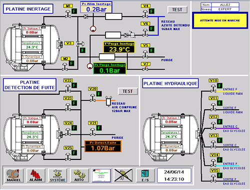Viewport: 250px width, 190px height.
Task: Click the V10 valve symbol
Action: point(213,89)
